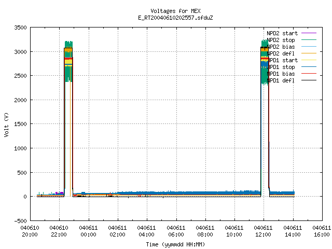332x249 pixels.
Task: Click the 1500 y-axis tick label
Action: [x=21, y=124]
